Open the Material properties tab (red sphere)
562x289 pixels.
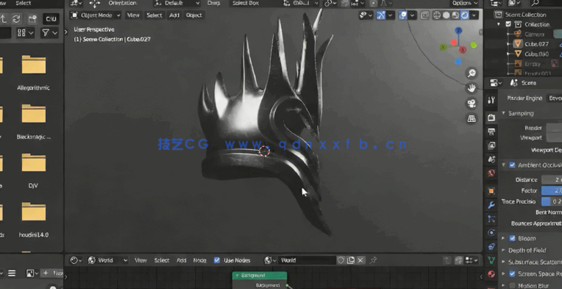[x=491, y=274]
